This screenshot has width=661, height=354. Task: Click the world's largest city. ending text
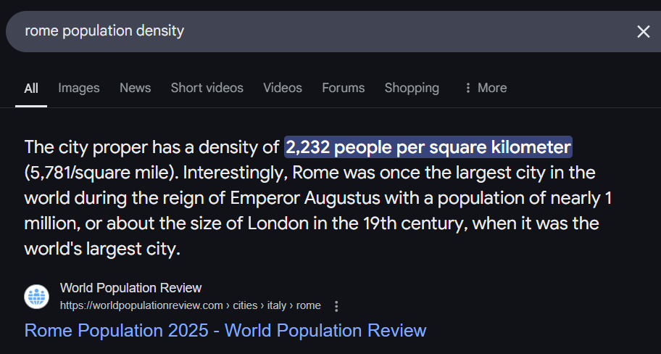102,249
